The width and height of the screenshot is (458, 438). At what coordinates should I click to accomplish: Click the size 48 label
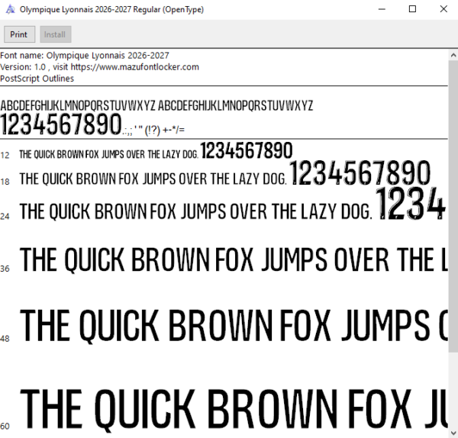(5, 339)
